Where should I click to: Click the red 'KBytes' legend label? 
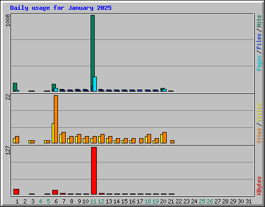[x=259, y=186]
